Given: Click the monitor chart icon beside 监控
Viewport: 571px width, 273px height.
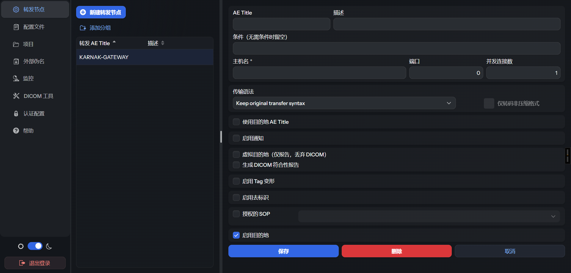Looking at the screenshot, I should click(16, 79).
